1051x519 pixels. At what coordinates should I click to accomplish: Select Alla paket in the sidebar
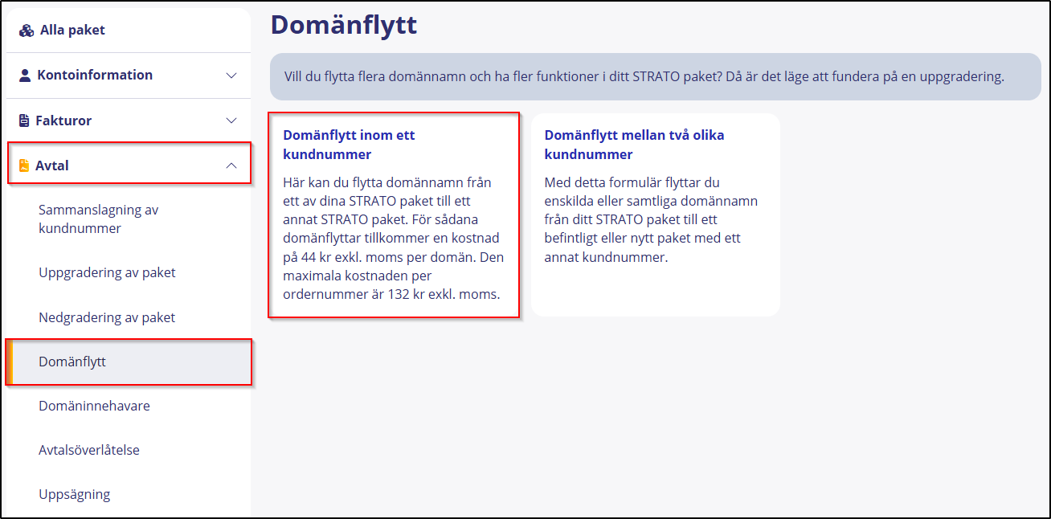tap(71, 29)
